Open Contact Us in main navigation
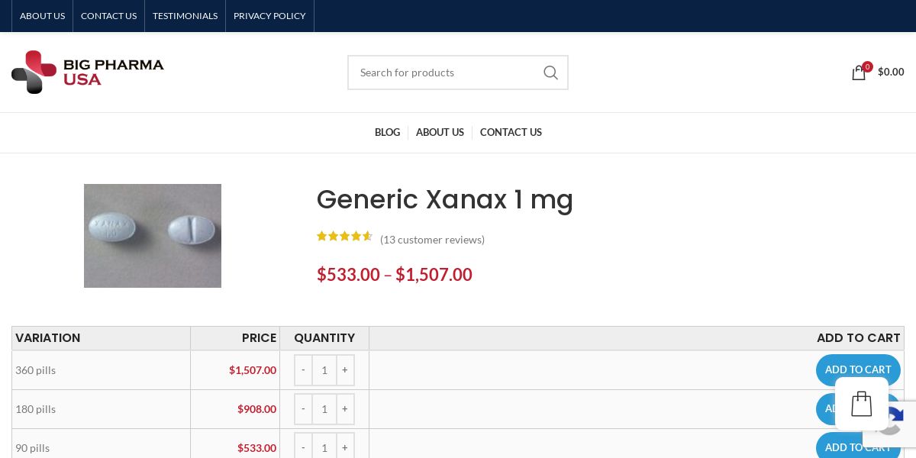The width and height of the screenshot is (916, 458). coord(511,133)
